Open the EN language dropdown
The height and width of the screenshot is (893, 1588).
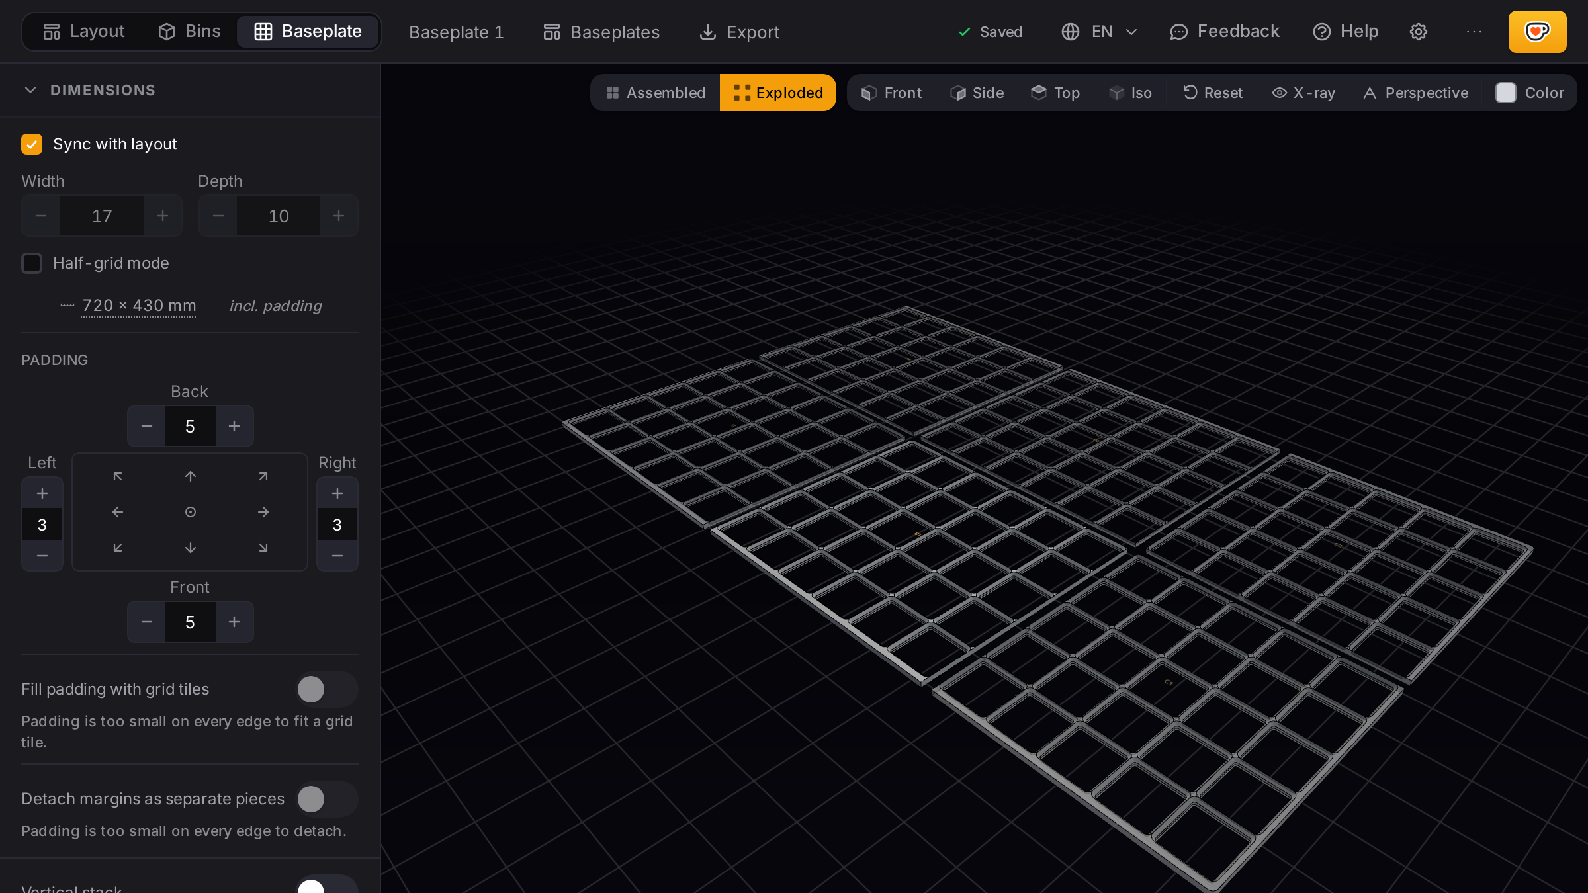pyautogui.click(x=1099, y=32)
